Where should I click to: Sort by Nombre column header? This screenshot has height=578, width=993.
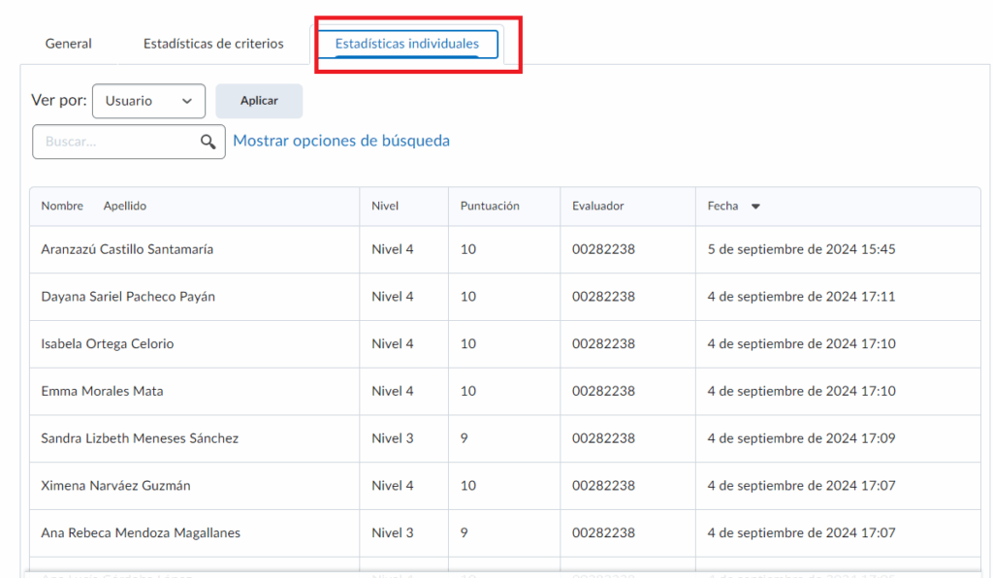click(62, 206)
